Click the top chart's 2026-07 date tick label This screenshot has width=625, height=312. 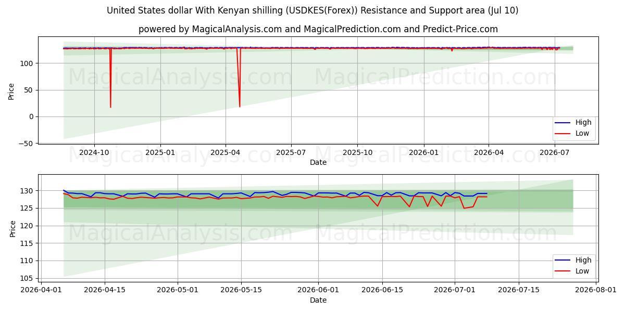(554, 152)
